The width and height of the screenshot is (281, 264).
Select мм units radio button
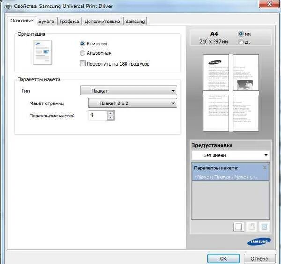(x=241, y=34)
